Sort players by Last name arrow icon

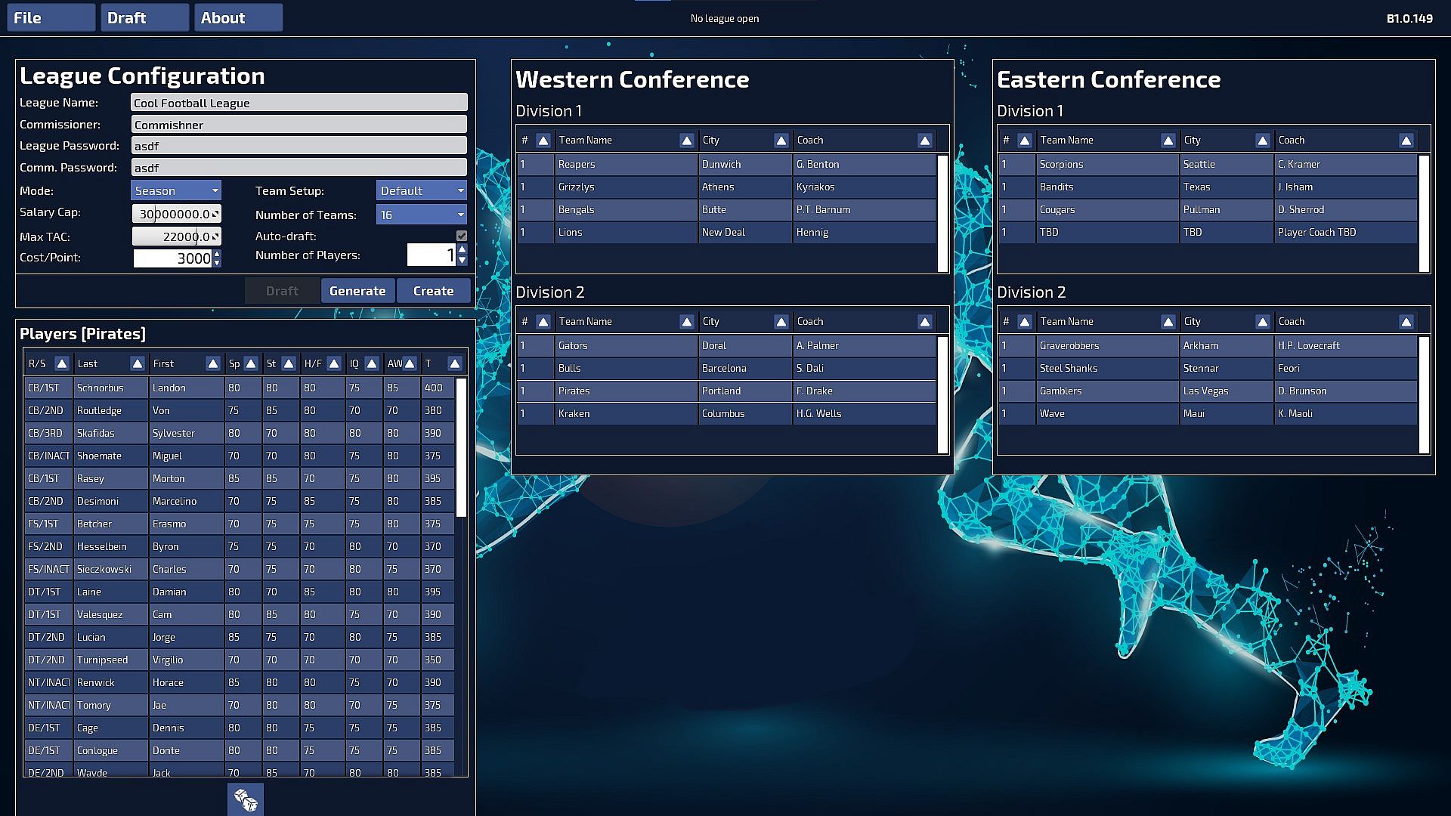[x=137, y=364]
